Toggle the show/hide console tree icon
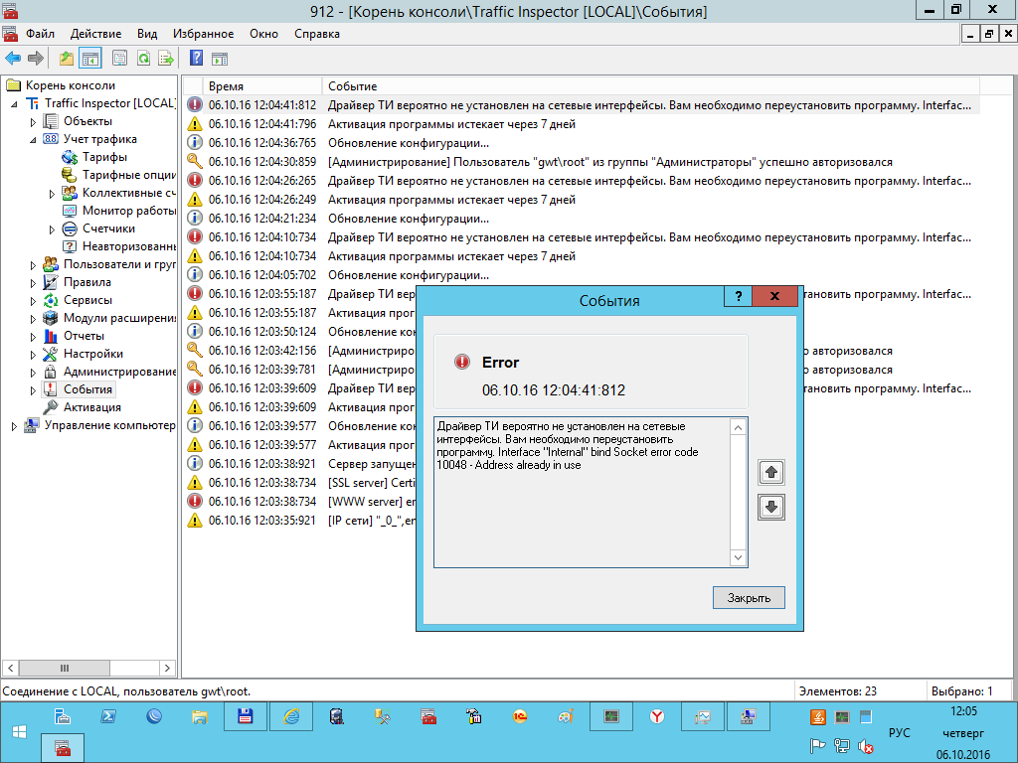 (x=90, y=59)
